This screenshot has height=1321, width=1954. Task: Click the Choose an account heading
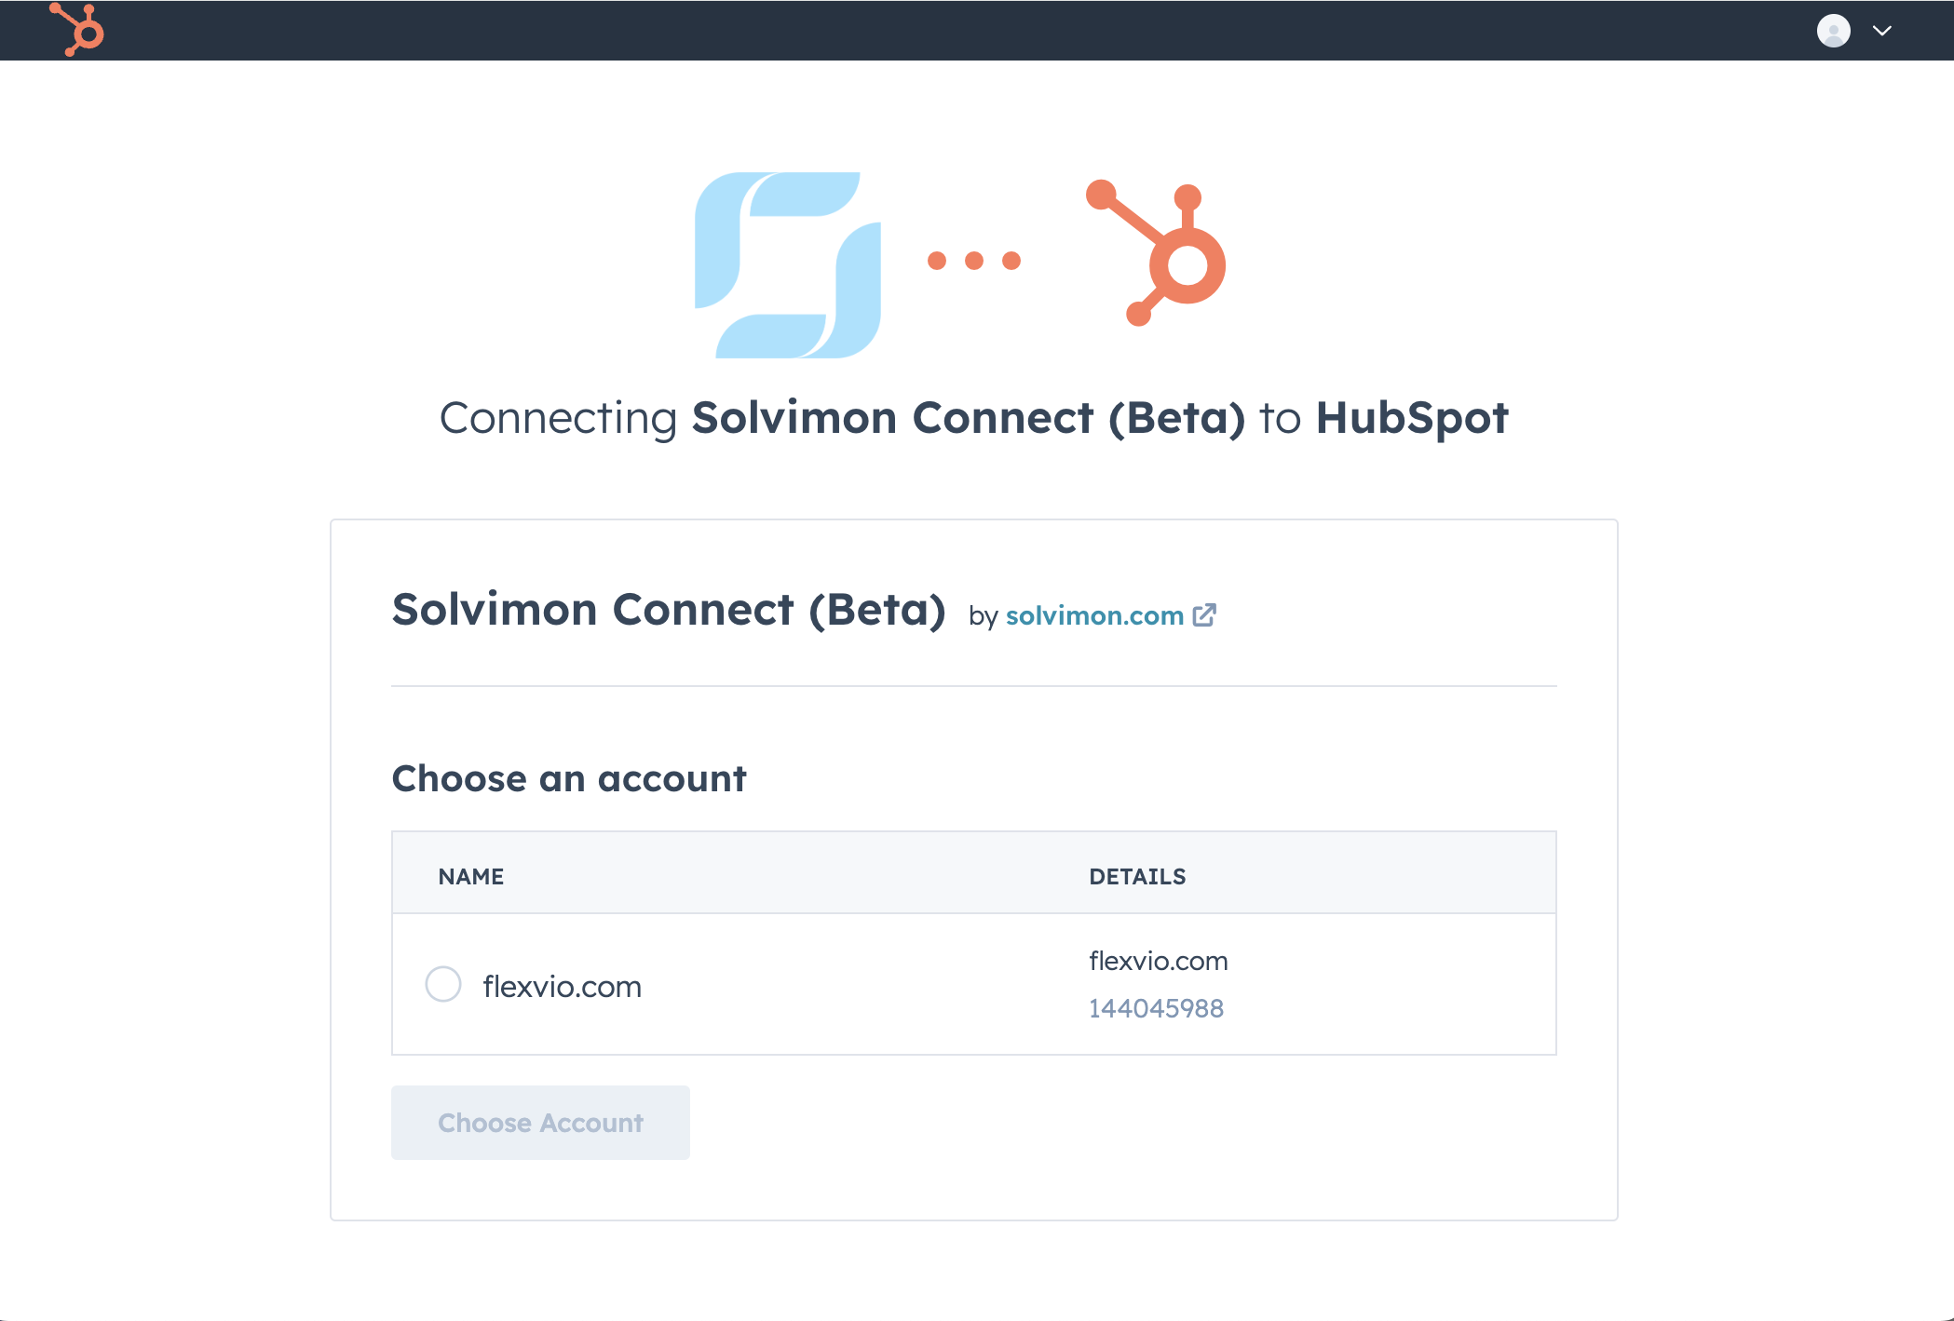point(569,778)
